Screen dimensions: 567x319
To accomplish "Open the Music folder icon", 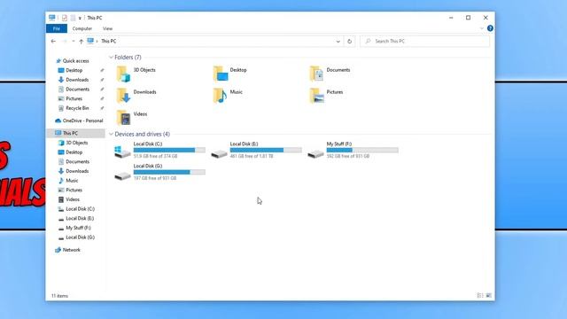I will pyautogui.click(x=220, y=96).
